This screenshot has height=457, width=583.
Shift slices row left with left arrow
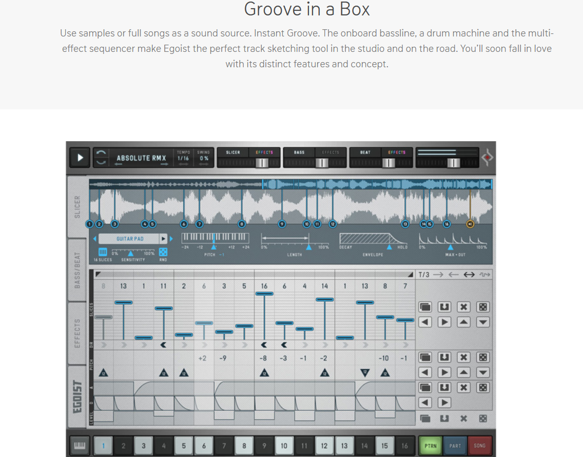425,322
